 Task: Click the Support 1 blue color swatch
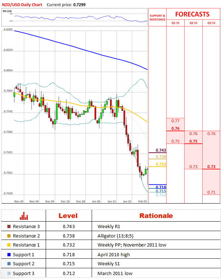9,254
